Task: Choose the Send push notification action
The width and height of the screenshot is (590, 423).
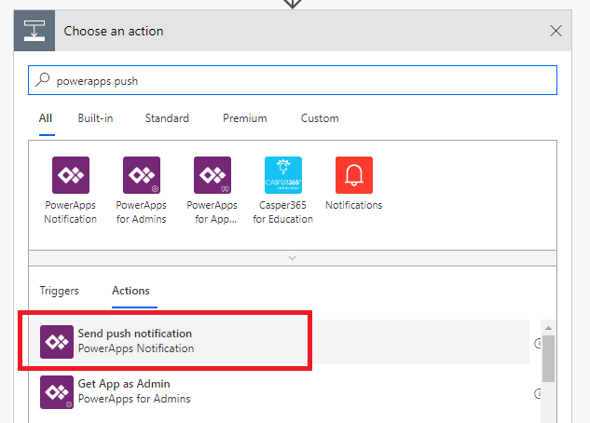Action: click(x=280, y=342)
